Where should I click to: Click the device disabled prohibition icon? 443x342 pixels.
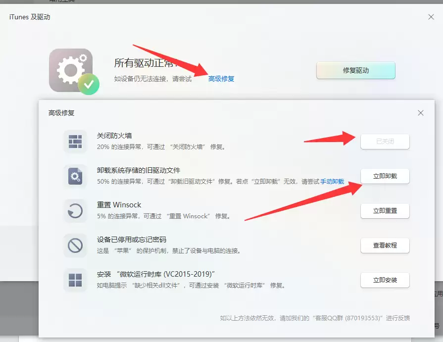coord(75,245)
